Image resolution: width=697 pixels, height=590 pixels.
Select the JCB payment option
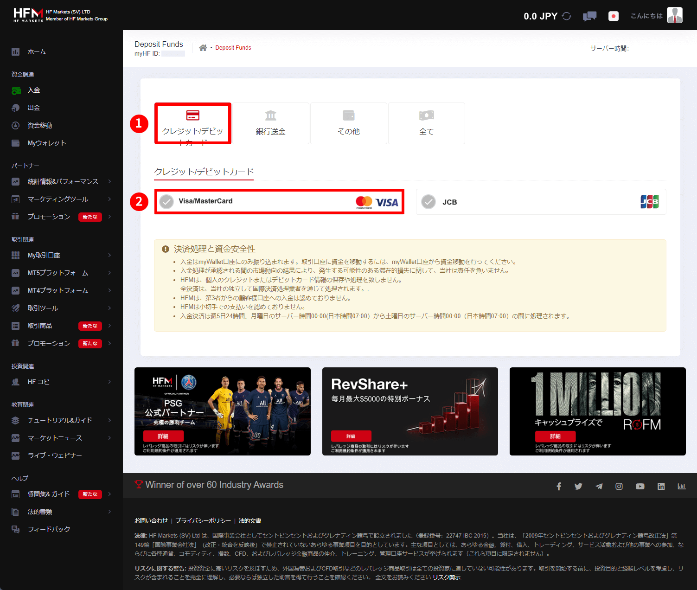541,202
